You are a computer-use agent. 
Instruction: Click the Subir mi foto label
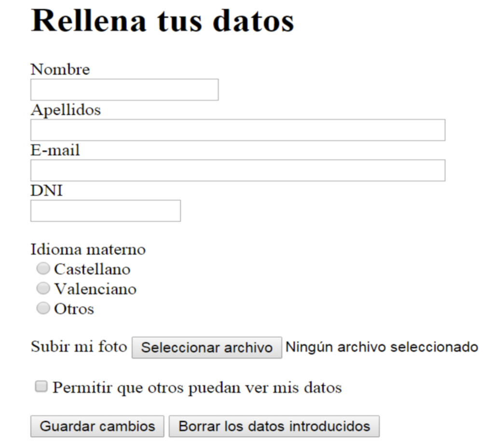point(79,347)
